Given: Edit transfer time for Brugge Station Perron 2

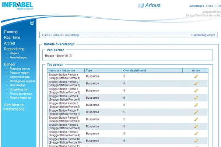Looking at the screenshot, I should pos(196,83).
